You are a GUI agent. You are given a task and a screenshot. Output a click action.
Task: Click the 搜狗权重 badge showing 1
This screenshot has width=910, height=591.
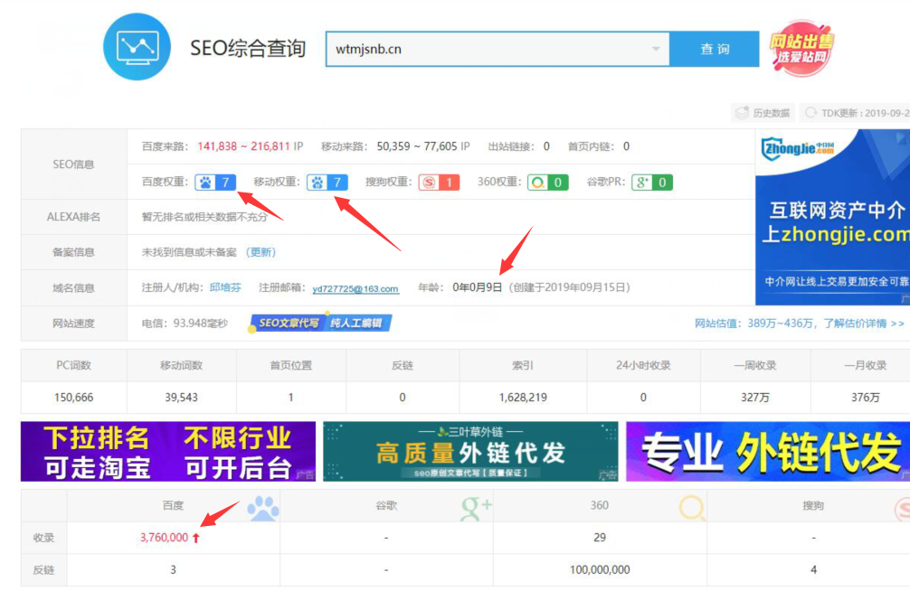click(x=439, y=183)
